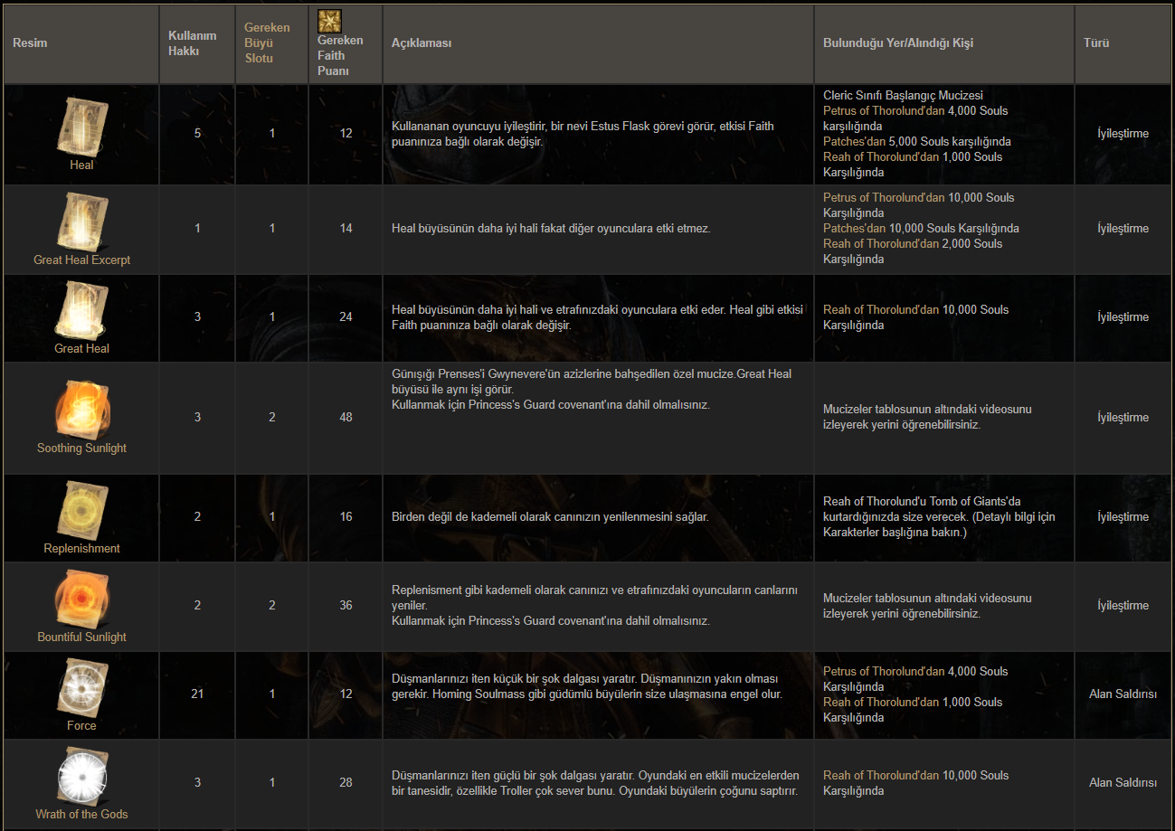Image resolution: width=1175 pixels, height=831 pixels.
Task: Select the Great Heal miracle icon
Action: click(81, 309)
